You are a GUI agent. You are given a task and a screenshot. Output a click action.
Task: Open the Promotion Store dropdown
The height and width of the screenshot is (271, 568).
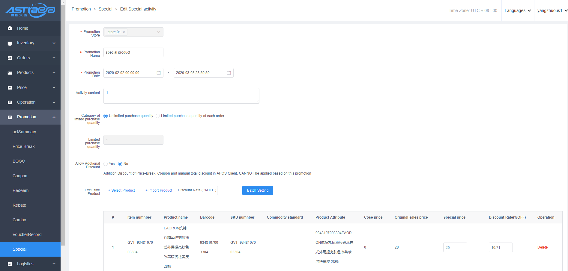tap(158, 32)
